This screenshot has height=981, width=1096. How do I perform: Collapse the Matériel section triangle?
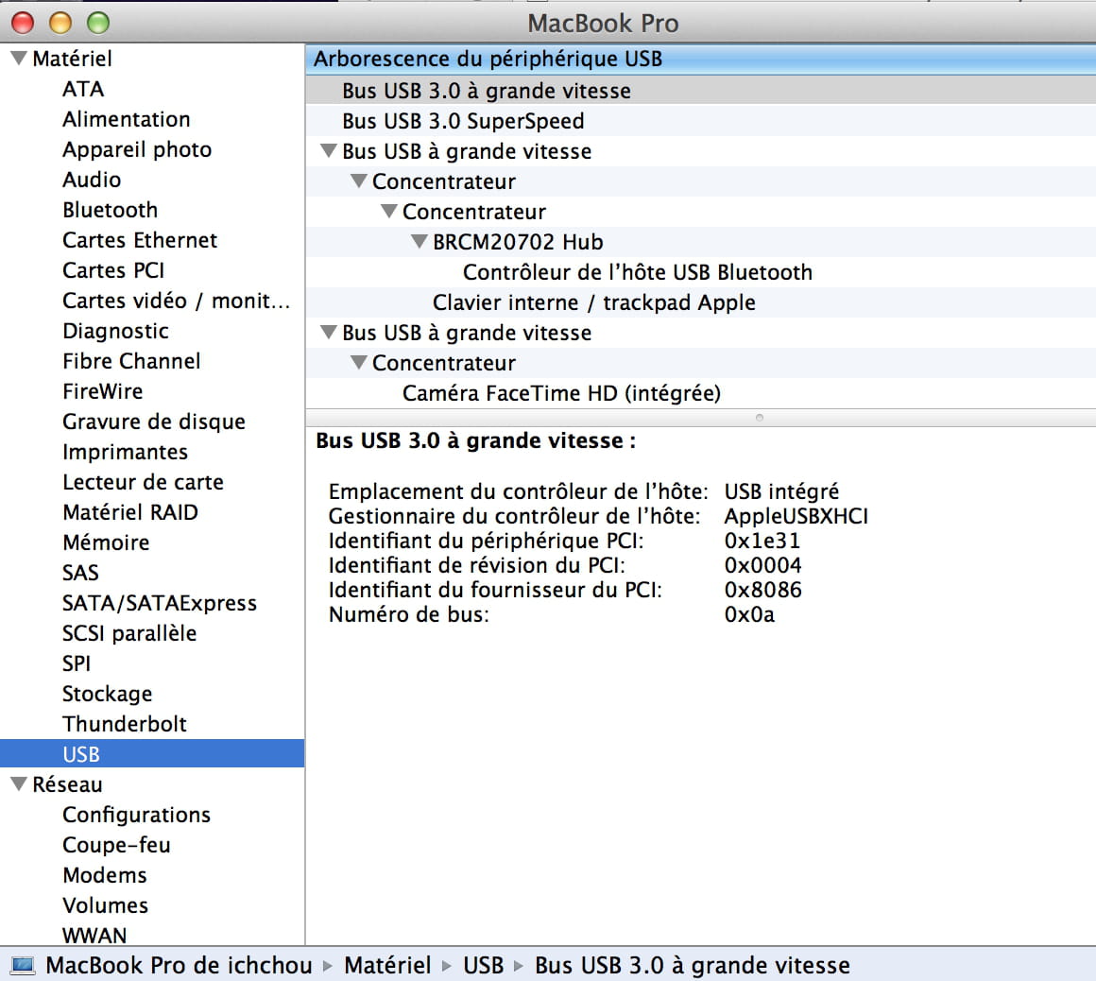pyautogui.click(x=19, y=59)
